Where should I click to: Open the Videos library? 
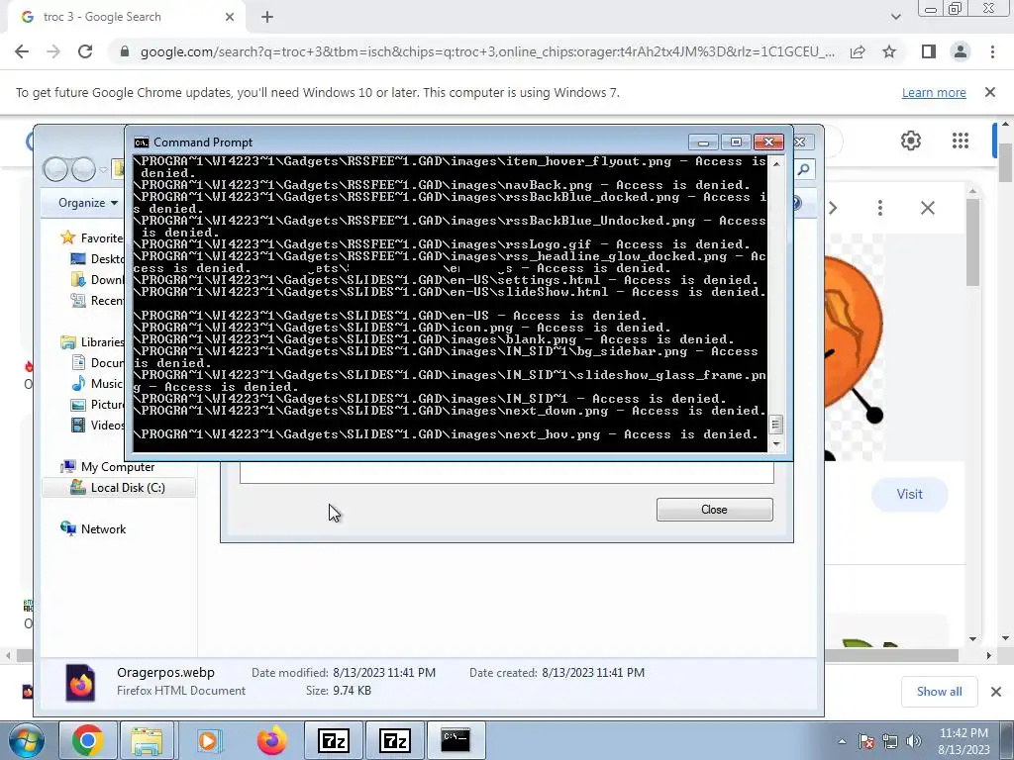point(97,426)
